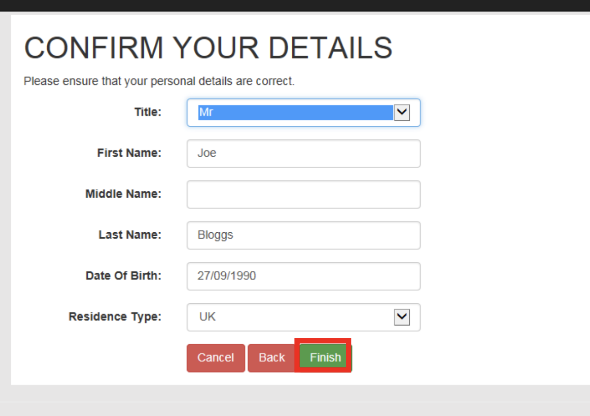Click inside the Last Name field
The height and width of the screenshot is (416, 590).
[x=304, y=235]
